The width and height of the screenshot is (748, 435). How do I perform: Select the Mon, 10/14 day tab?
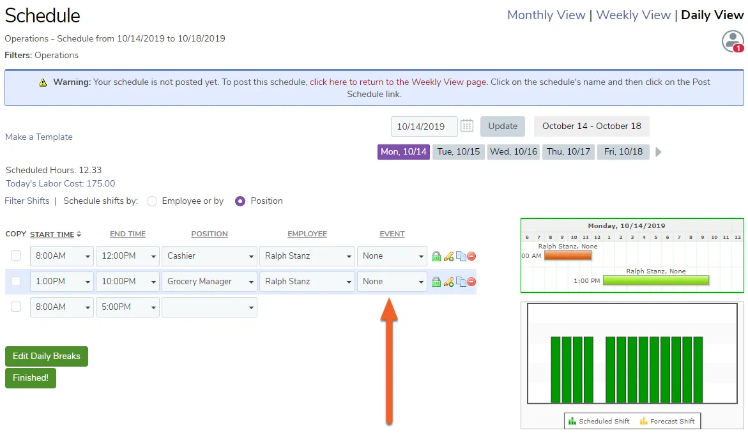coord(404,151)
